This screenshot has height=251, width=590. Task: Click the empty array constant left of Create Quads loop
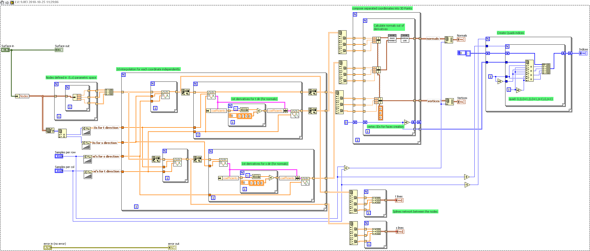tap(464, 53)
